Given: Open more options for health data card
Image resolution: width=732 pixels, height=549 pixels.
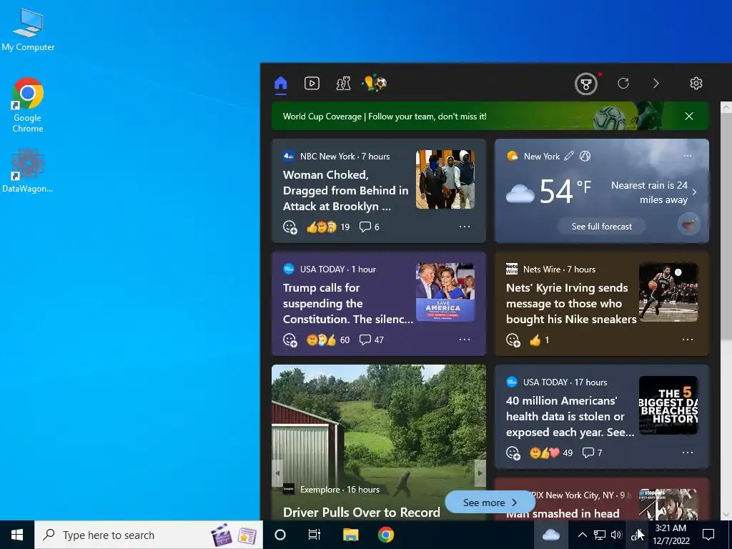Looking at the screenshot, I should click(688, 452).
